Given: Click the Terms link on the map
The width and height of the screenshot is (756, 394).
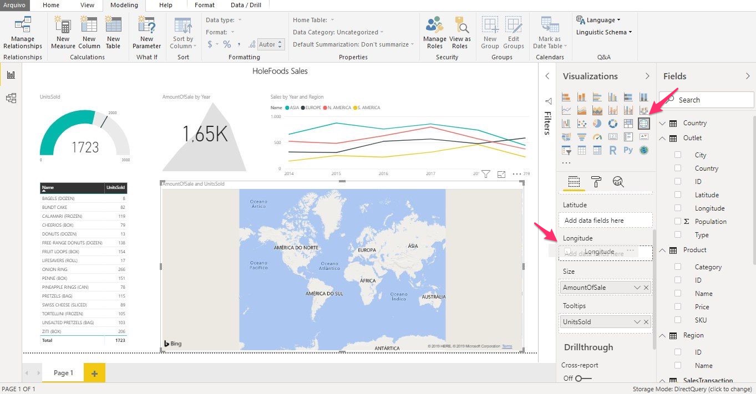Looking at the screenshot, I should [x=507, y=346].
